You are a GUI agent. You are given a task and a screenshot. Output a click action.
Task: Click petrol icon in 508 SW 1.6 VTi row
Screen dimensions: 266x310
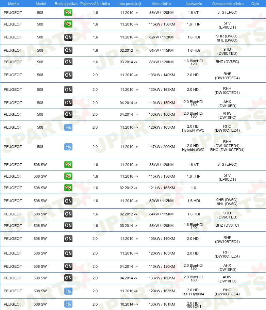(68, 164)
